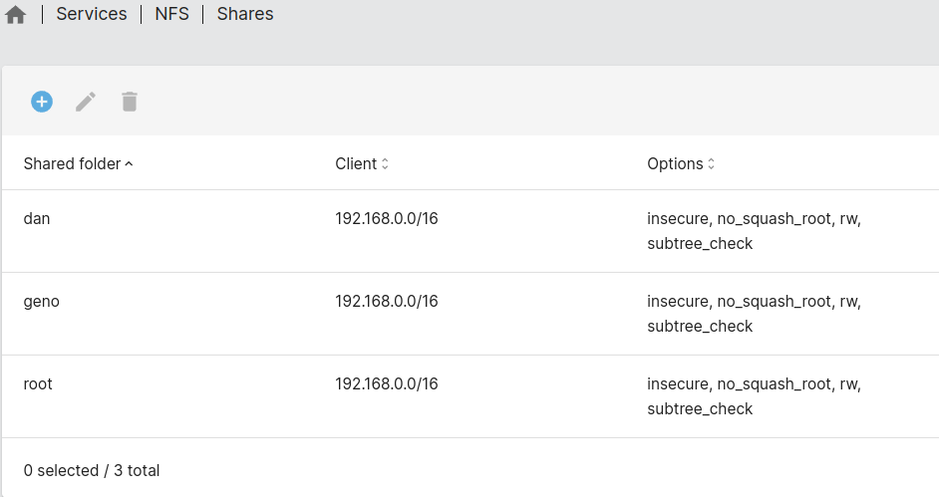
Task: Click the Client column sort arrows
Action: pyautogui.click(x=385, y=163)
